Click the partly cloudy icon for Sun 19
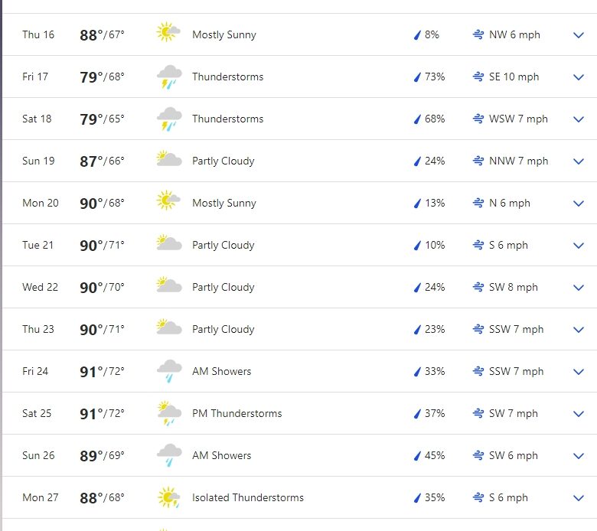Viewport: 597px width, 531px height. click(168, 160)
